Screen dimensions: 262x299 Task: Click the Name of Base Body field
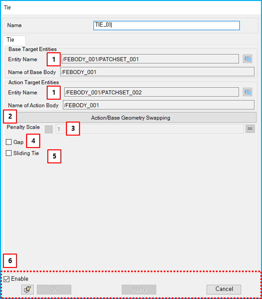158,72
